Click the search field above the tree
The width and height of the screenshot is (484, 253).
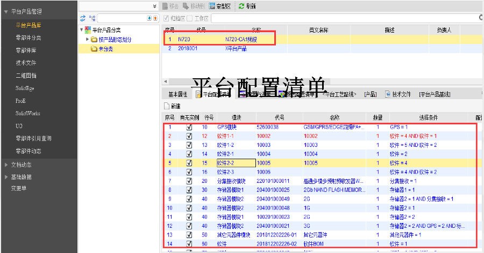(x=121, y=18)
